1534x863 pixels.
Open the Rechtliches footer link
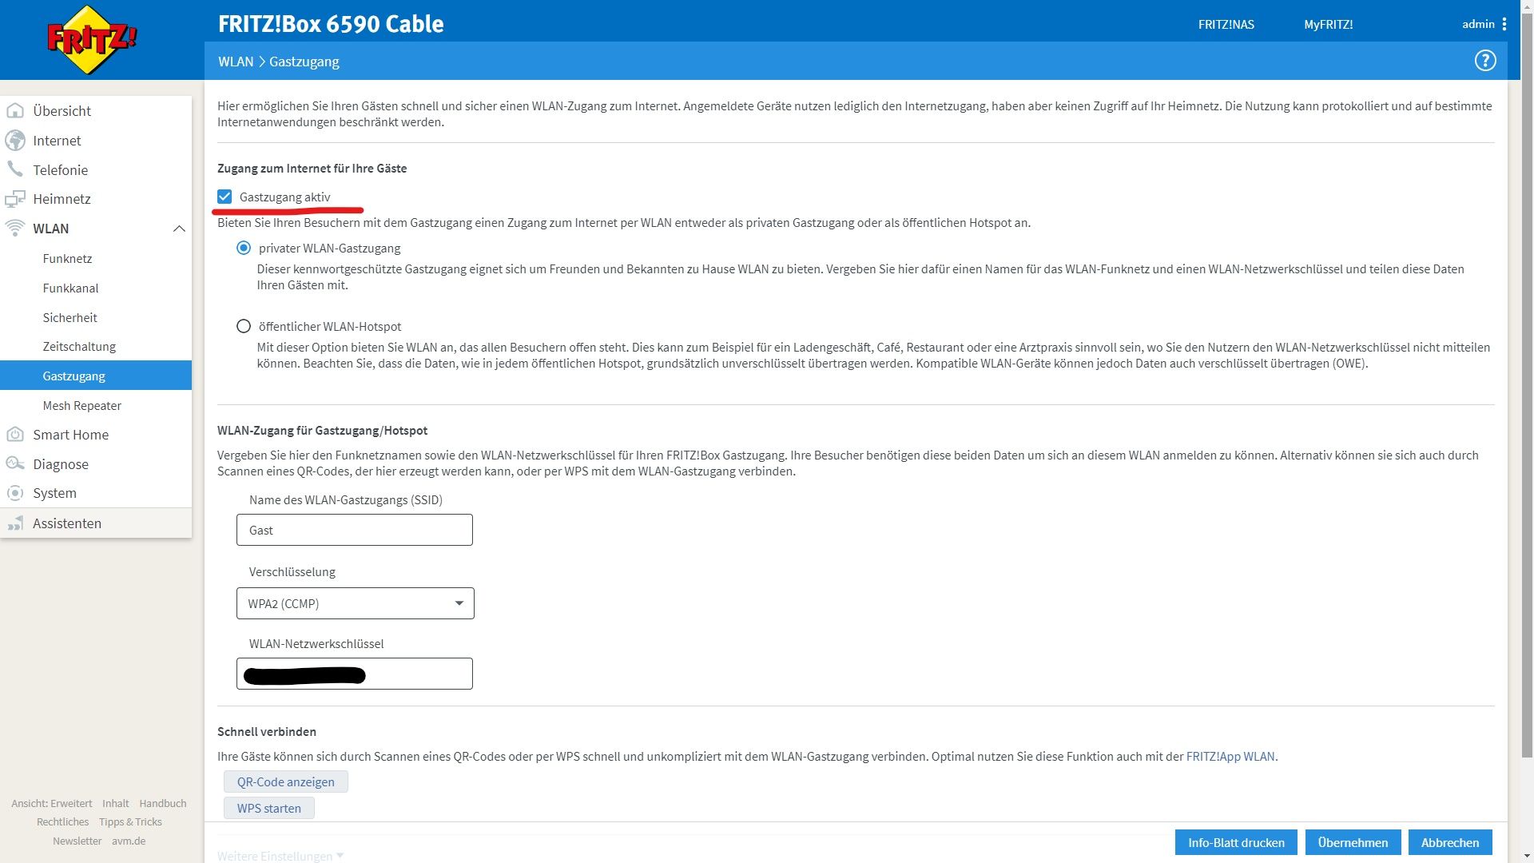click(63, 821)
